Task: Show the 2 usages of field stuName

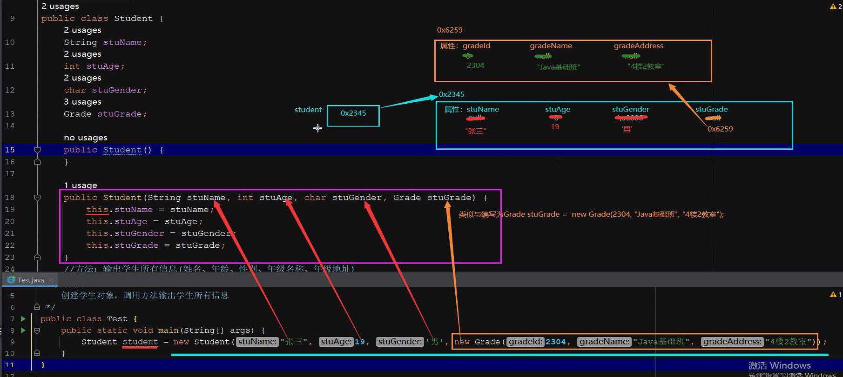Action: point(82,30)
